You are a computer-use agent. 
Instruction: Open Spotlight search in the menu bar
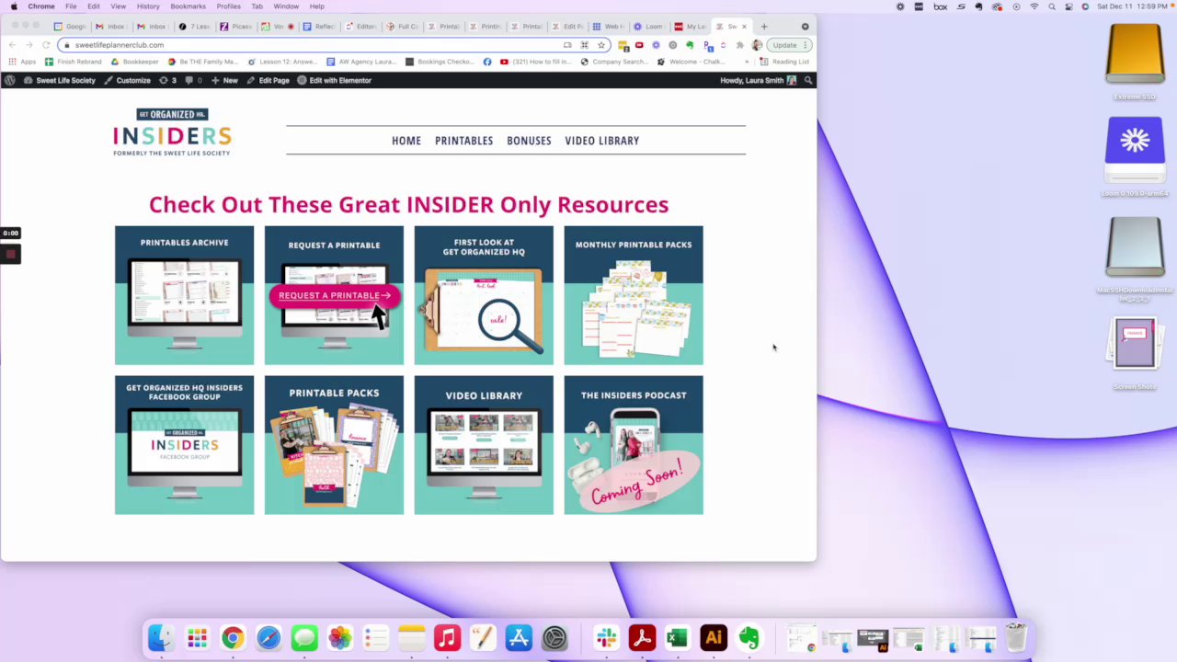(x=1051, y=6)
